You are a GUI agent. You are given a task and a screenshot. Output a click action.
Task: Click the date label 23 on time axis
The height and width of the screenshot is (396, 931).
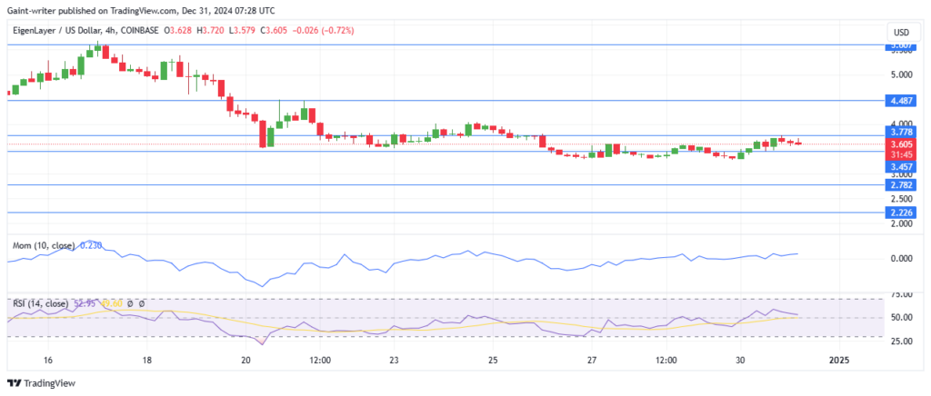tap(395, 360)
